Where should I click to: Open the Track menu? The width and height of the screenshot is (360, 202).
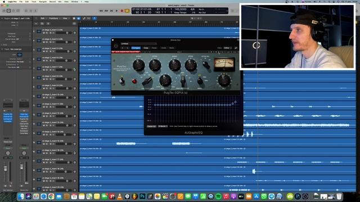point(34,2)
